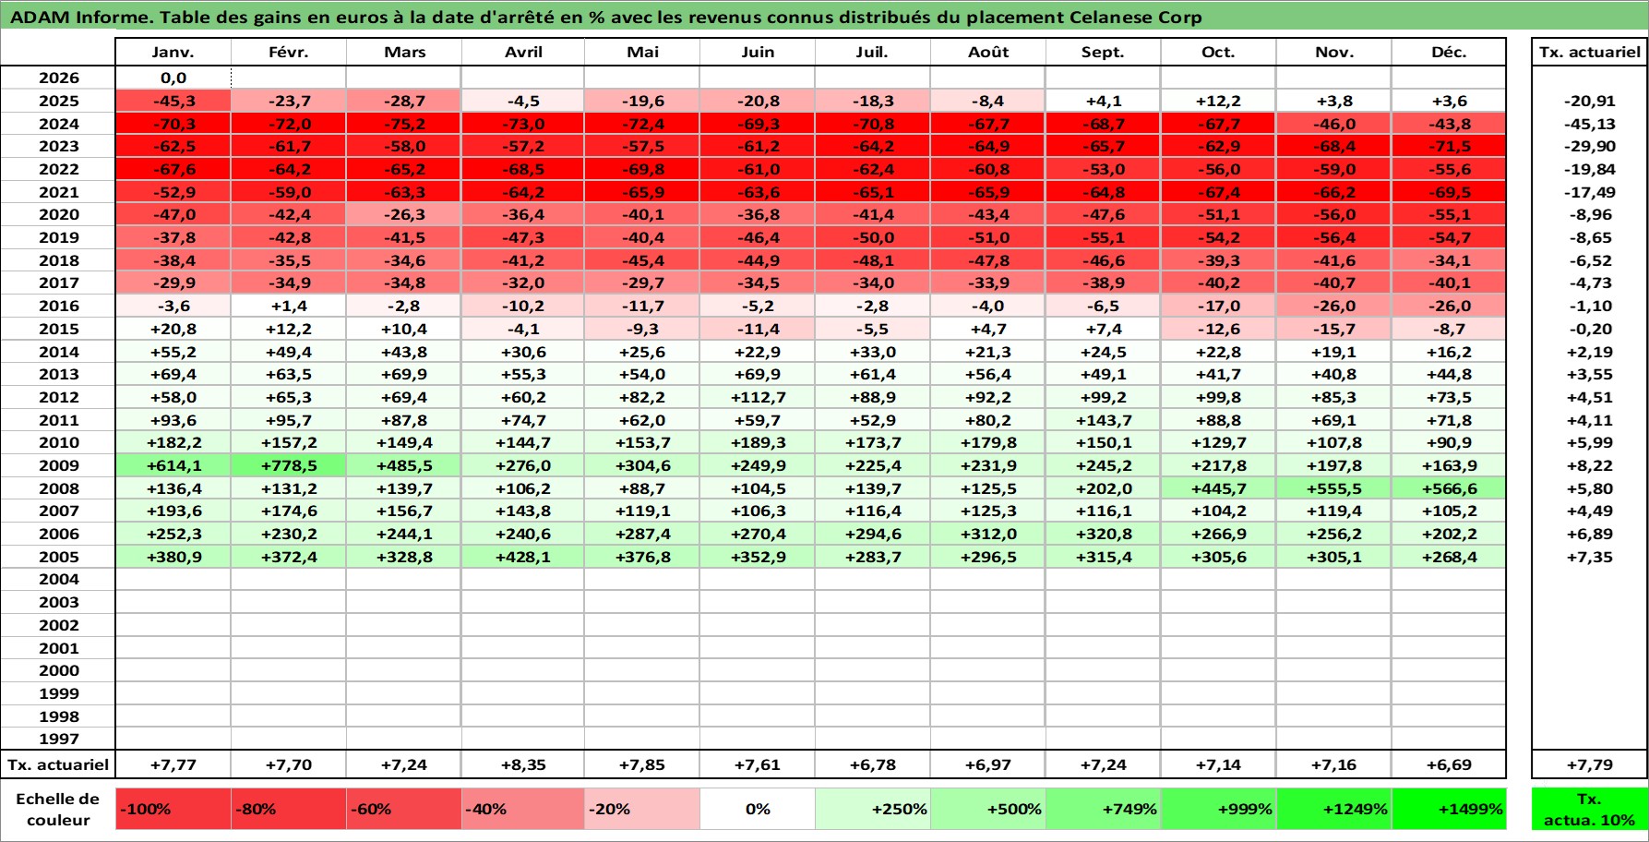This screenshot has height=842, width=1649.
Task: Select the 'Juil.' column header
Action: (872, 53)
